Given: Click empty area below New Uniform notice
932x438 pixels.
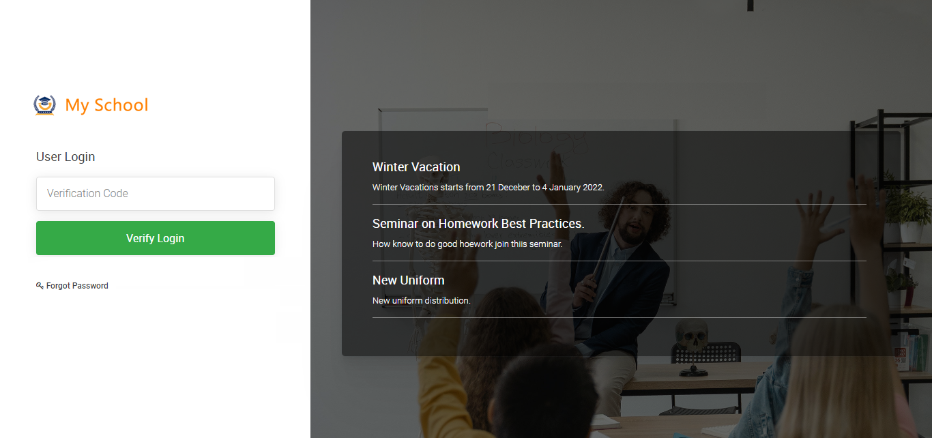Looking at the screenshot, I should (x=620, y=337).
